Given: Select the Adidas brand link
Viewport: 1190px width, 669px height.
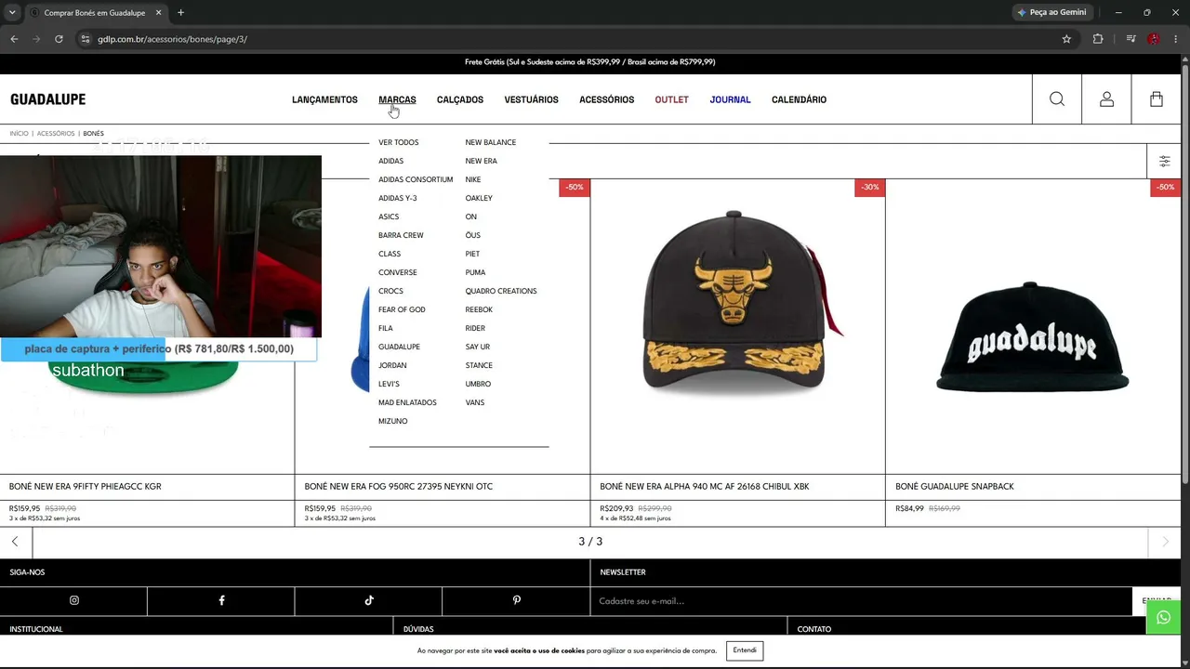Looking at the screenshot, I should coord(391,161).
